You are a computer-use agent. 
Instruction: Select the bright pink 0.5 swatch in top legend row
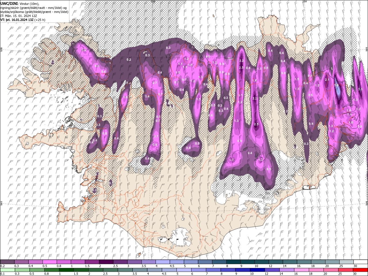[49, 262]
